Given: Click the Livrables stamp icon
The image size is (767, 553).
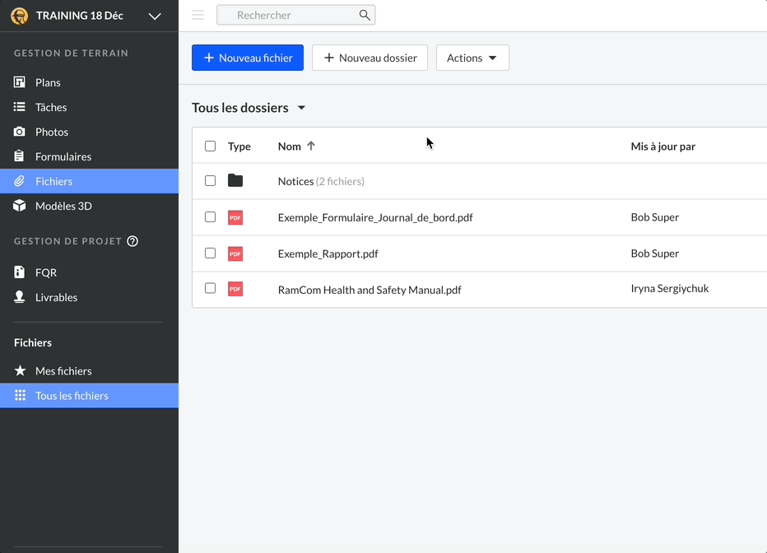Looking at the screenshot, I should (x=20, y=297).
